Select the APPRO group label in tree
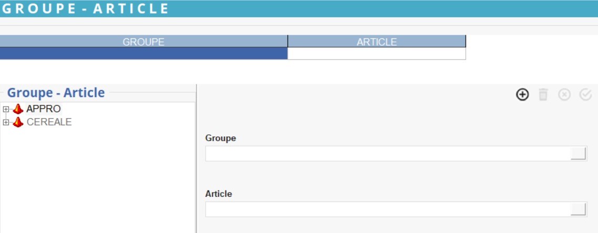 (x=44, y=109)
